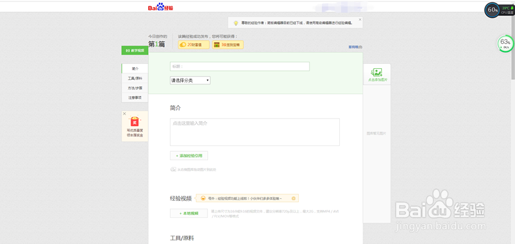Click the 本地视频 upload button
The height and width of the screenshot is (244, 515).
189,213
